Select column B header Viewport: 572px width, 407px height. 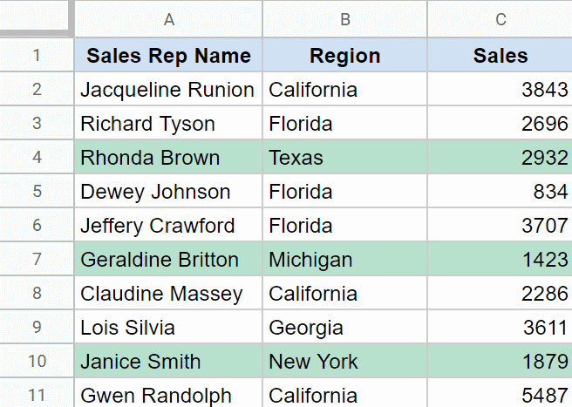[344, 19]
